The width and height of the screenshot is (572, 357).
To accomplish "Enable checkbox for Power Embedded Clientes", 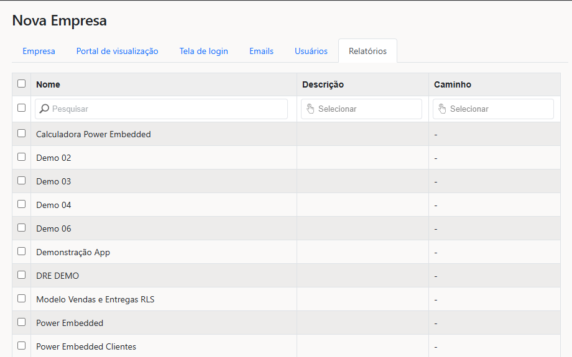I will 22,346.
